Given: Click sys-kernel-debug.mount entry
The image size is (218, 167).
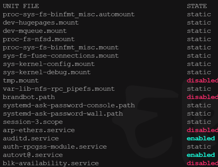Looking at the screenshot, I should pos(47,72).
